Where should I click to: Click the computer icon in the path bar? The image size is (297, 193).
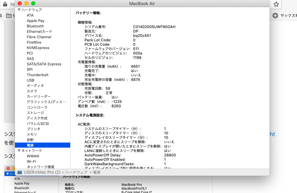click(20, 172)
